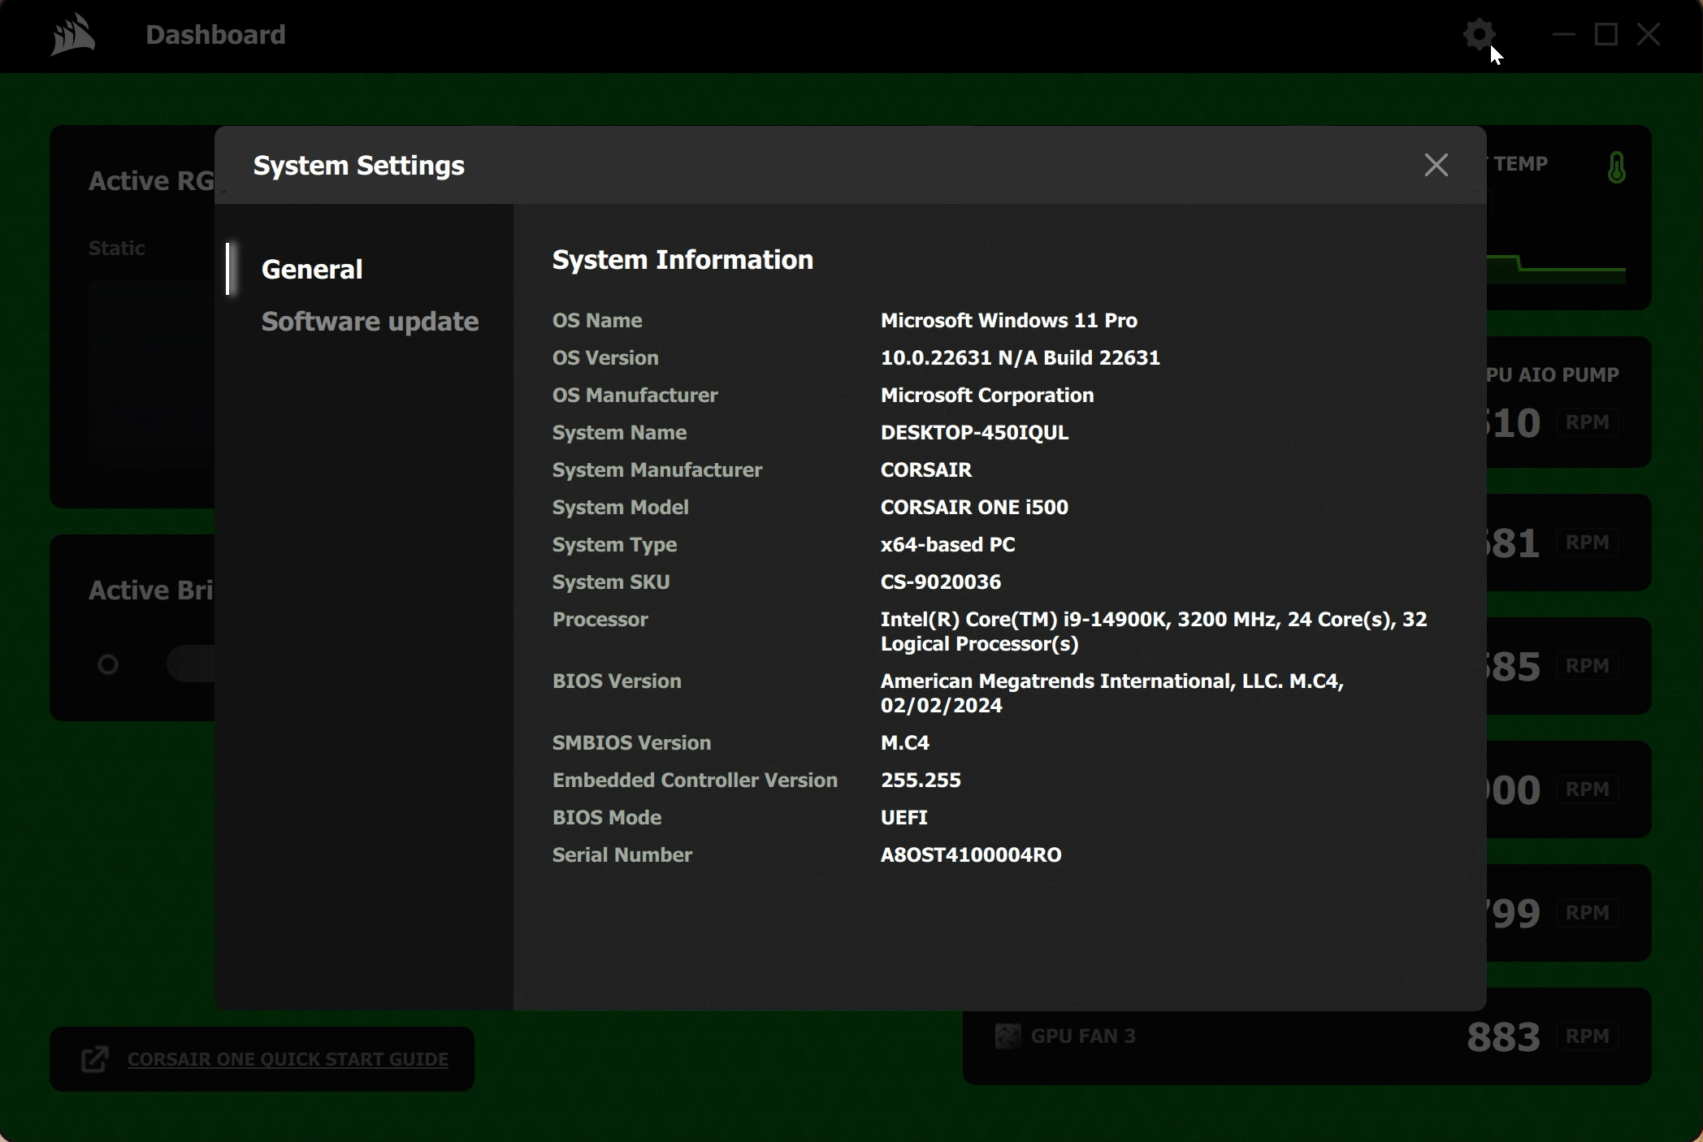Click the Dashboard title text
Viewport: 1703px width, 1142px height.
(x=215, y=35)
